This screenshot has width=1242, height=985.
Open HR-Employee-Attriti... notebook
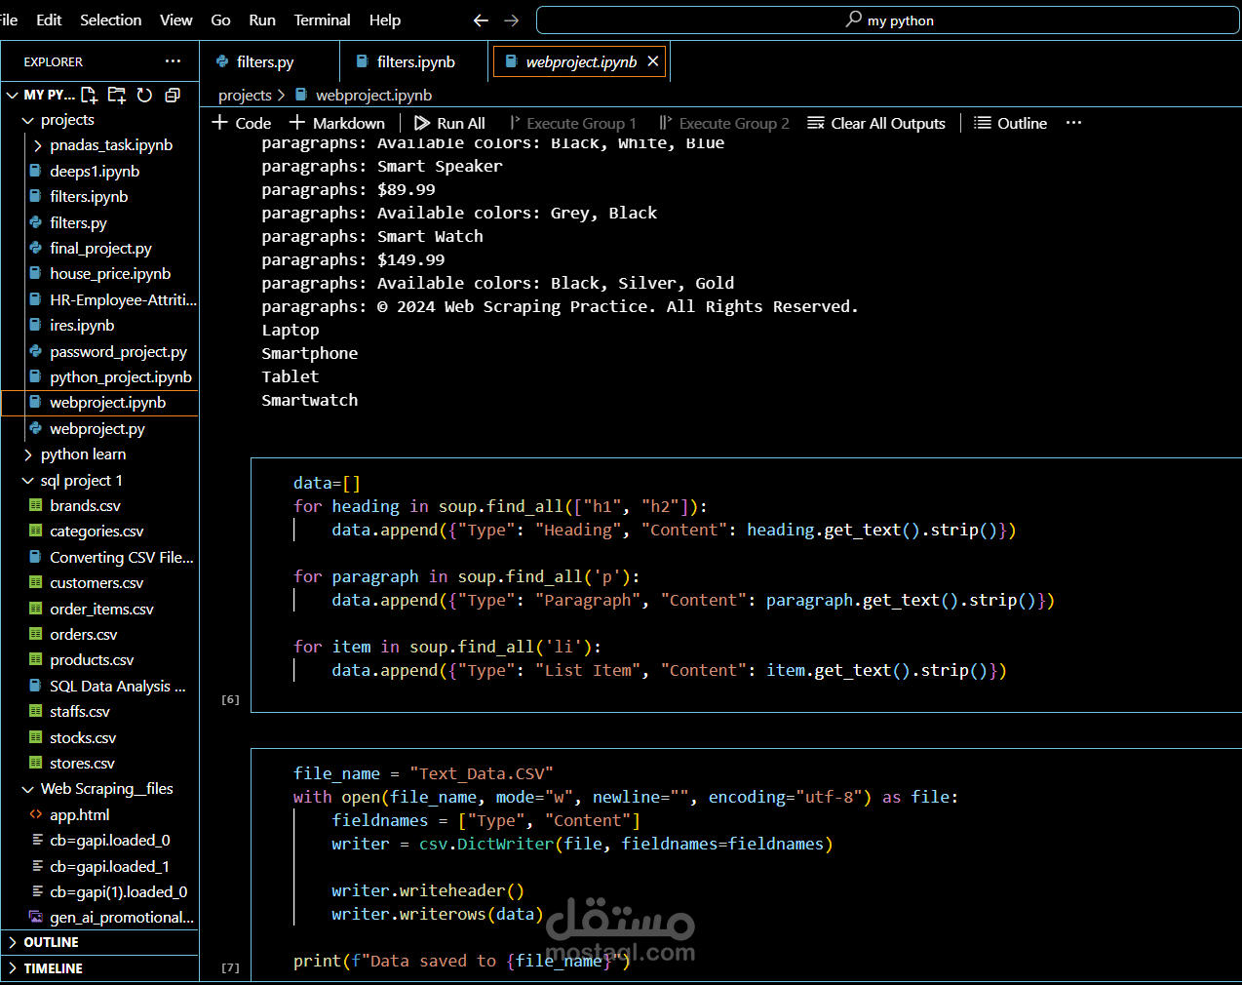pos(123,300)
